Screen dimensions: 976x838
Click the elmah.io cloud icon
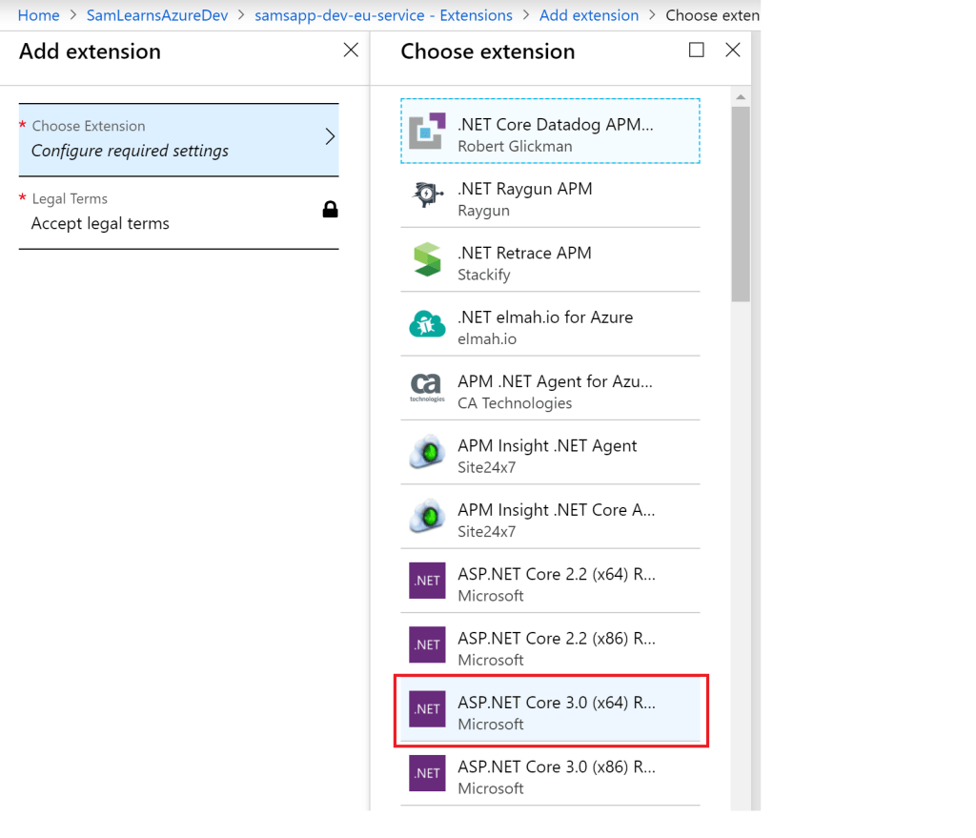coord(427,324)
